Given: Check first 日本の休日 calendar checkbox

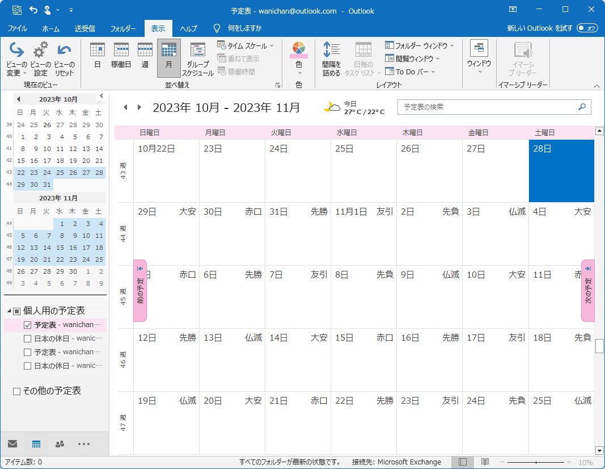Looking at the screenshot, I should click(x=27, y=338).
